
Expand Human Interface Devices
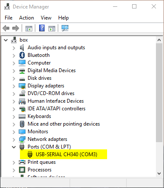click(x=14, y=101)
